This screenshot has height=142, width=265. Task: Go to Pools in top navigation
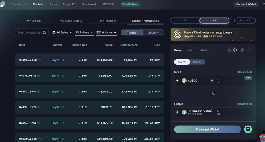pyautogui.click(x=53, y=4)
